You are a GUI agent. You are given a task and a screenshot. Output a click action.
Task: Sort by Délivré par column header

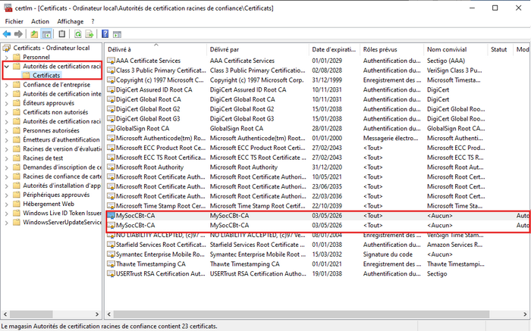(x=228, y=49)
